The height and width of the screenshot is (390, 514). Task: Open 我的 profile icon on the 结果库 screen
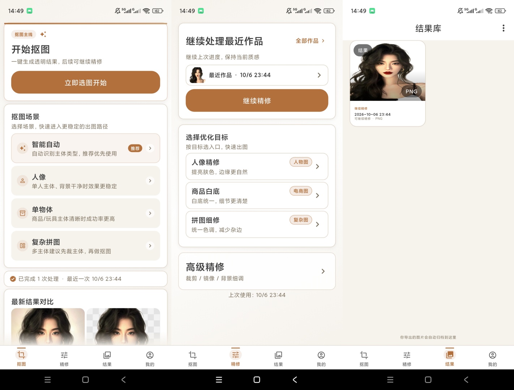pyautogui.click(x=492, y=355)
